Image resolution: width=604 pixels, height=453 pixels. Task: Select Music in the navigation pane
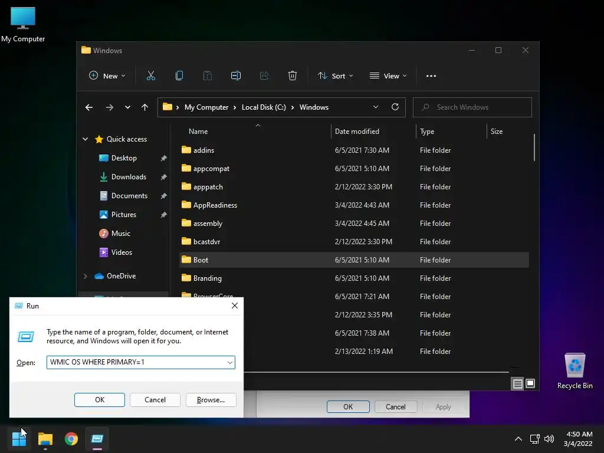[x=120, y=234]
